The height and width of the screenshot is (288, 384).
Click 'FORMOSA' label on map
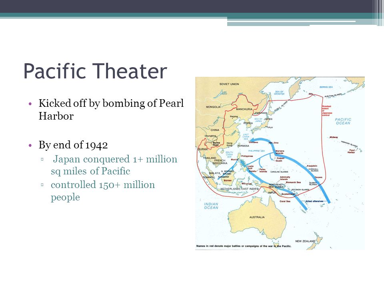point(243,146)
